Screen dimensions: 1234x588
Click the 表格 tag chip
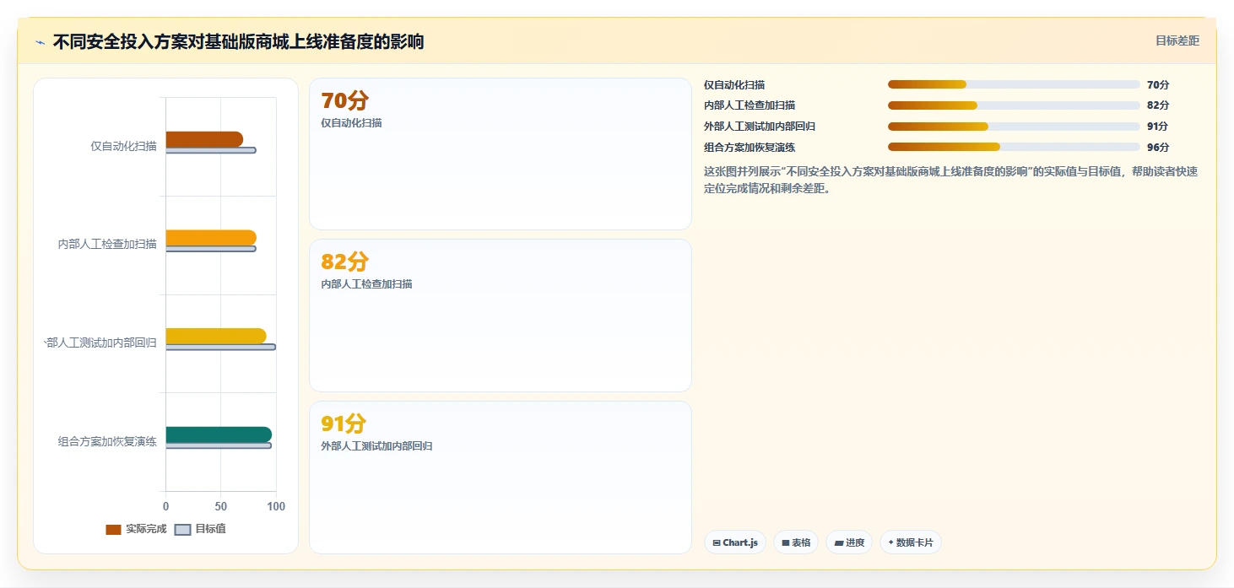coord(796,542)
